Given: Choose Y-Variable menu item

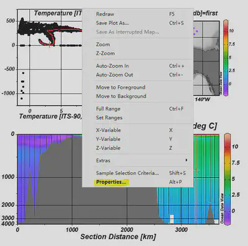Looking at the screenshot, I should tap(138, 139).
